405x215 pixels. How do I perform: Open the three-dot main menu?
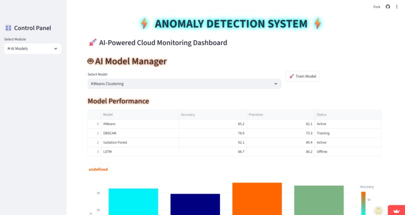click(x=397, y=7)
